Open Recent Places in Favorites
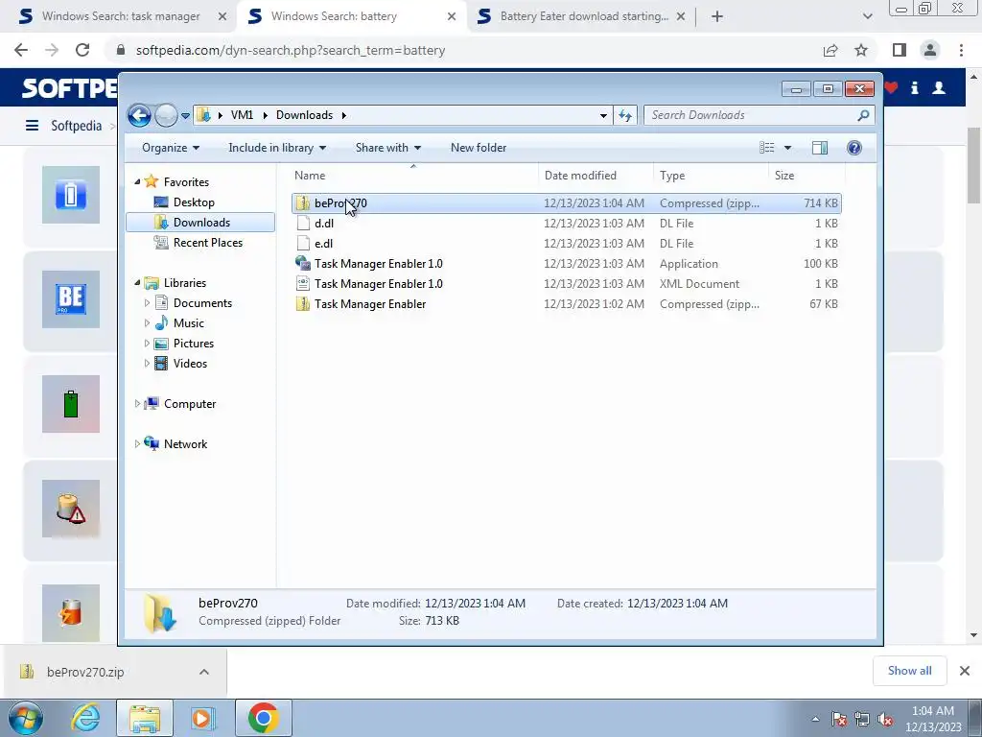 click(207, 243)
